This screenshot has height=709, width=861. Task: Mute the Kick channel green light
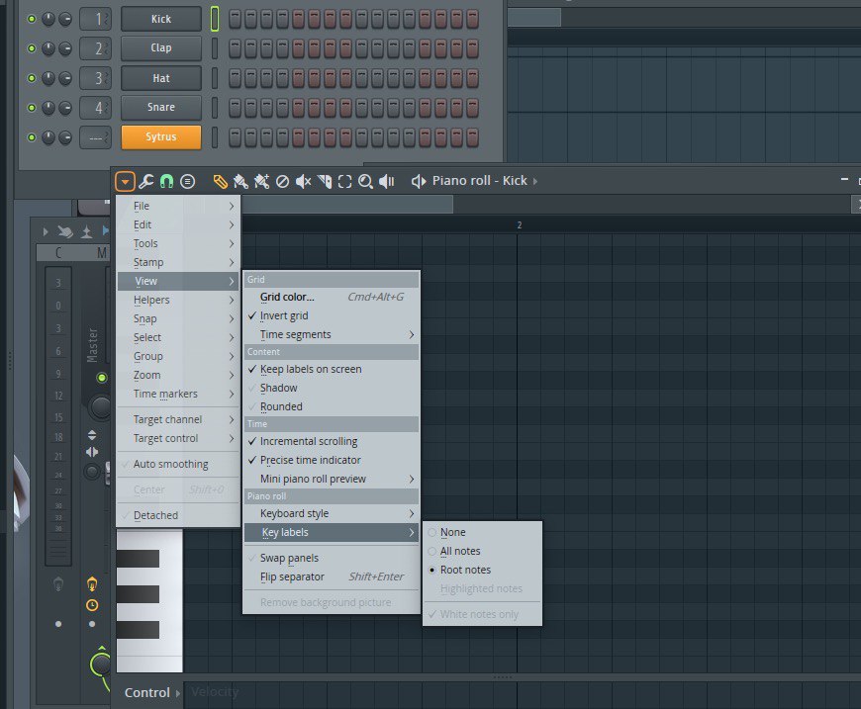tap(32, 19)
